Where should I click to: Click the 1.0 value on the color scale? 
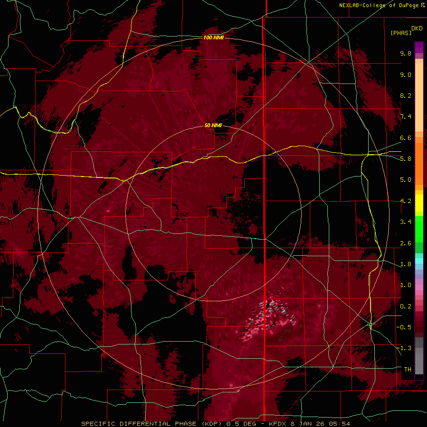pyautogui.click(x=406, y=285)
